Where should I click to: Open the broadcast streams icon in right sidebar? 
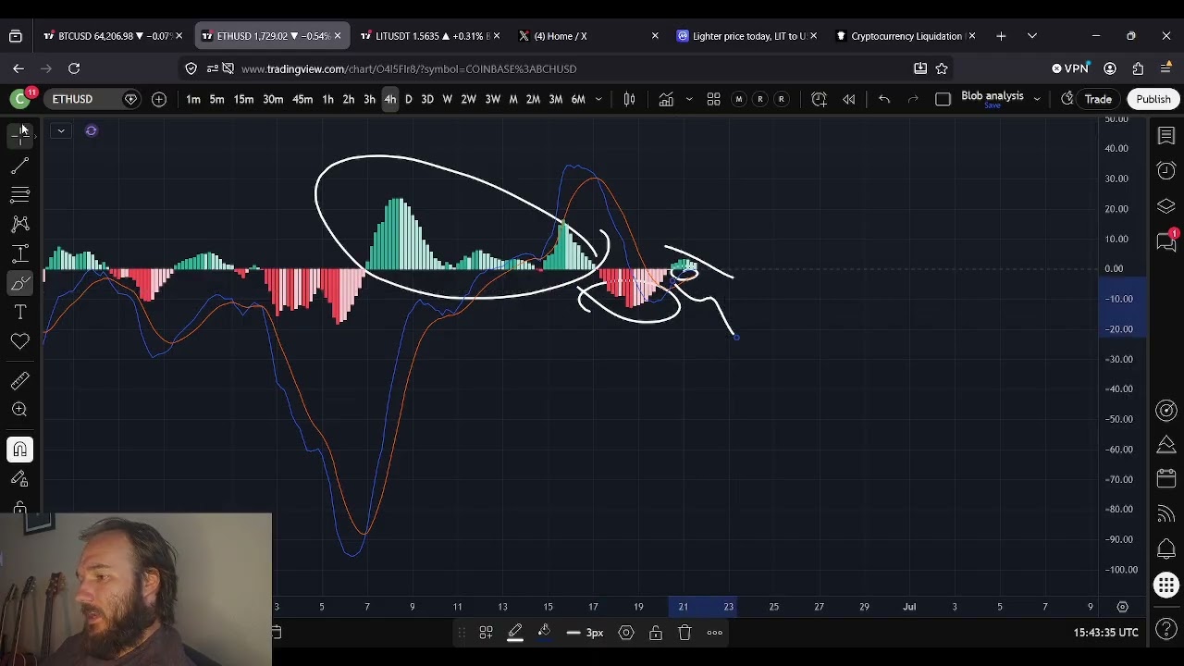point(1166,514)
